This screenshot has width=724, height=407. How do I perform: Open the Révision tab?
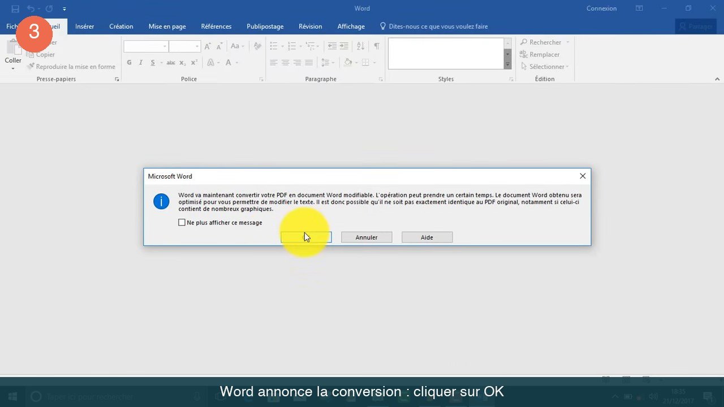pyautogui.click(x=311, y=27)
